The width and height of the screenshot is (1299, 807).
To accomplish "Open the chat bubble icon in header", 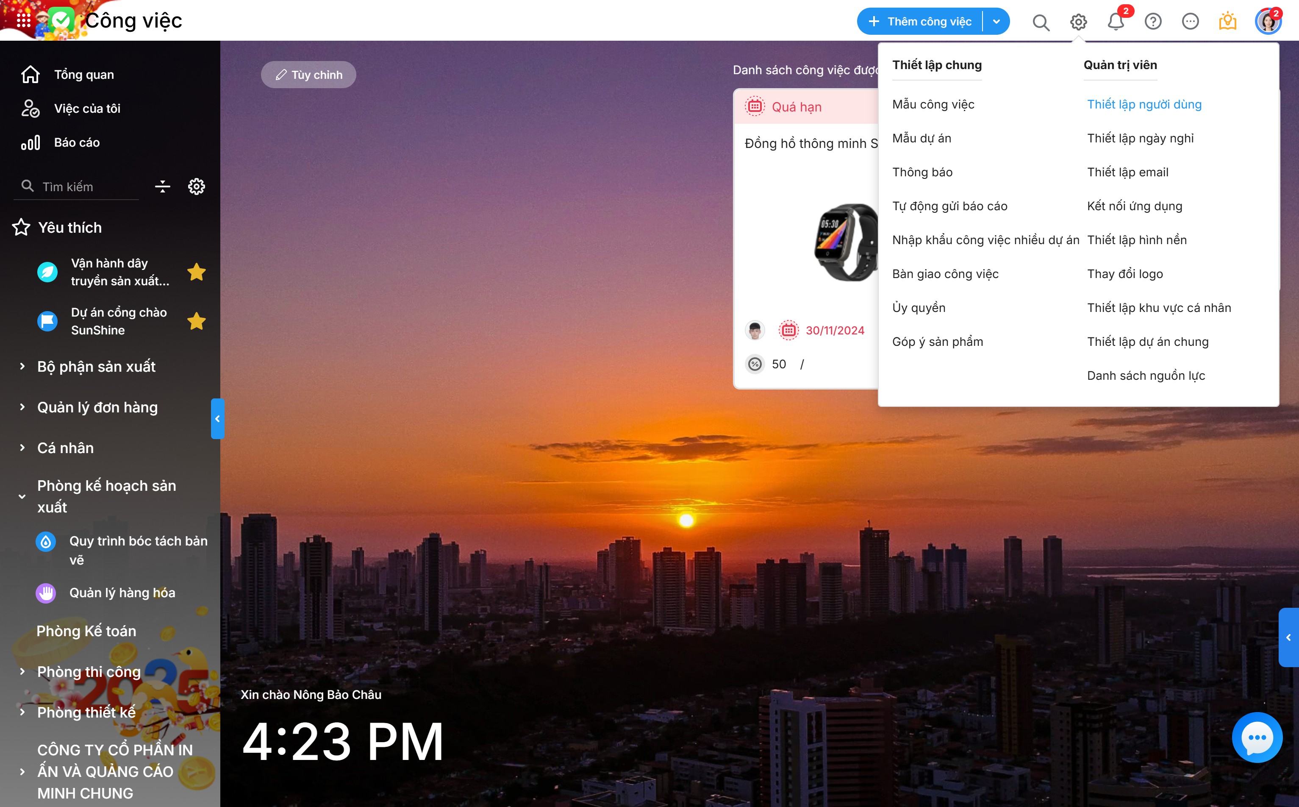I will tap(1190, 22).
